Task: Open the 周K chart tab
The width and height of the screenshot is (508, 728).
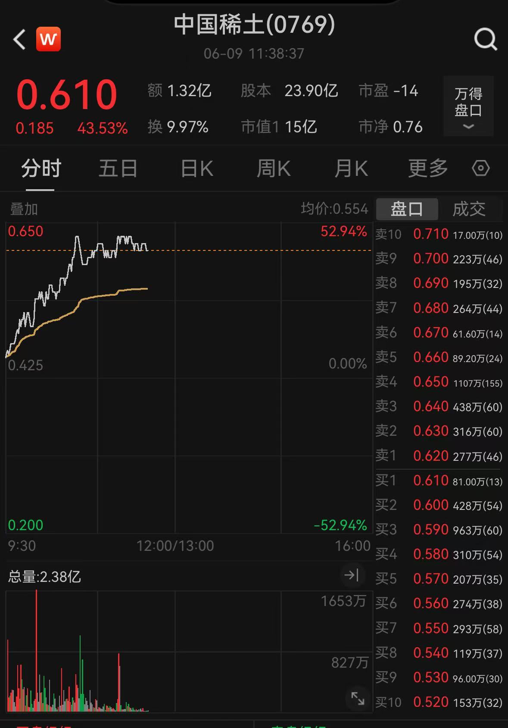Action: tap(274, 168)
